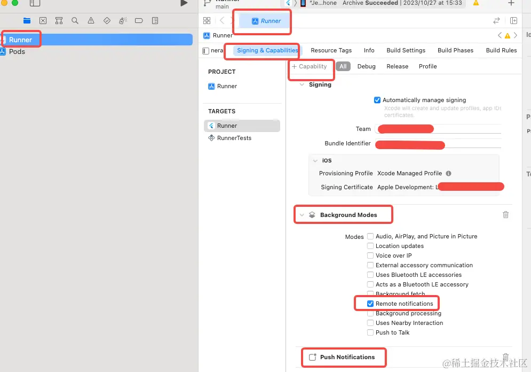Open the Debug navigator icon

pyautogui.click(x=123, y=21)
